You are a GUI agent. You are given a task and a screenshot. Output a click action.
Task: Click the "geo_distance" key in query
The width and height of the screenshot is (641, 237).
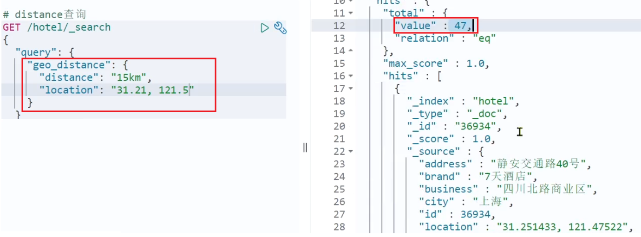pyautogui.click(x=65, y=65)
